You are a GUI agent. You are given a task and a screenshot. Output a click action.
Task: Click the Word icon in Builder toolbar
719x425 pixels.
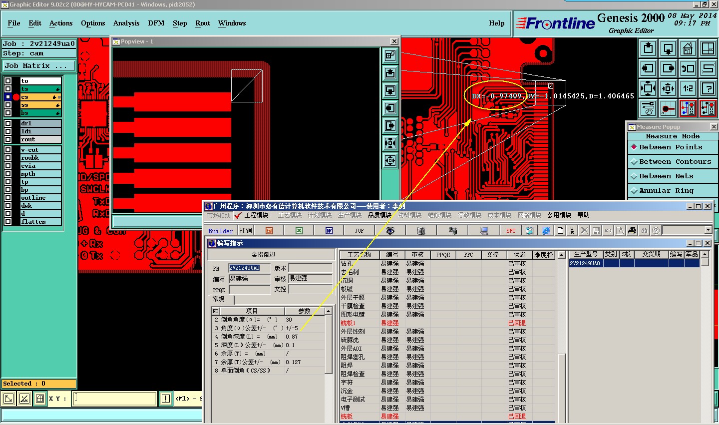point(329,230)
